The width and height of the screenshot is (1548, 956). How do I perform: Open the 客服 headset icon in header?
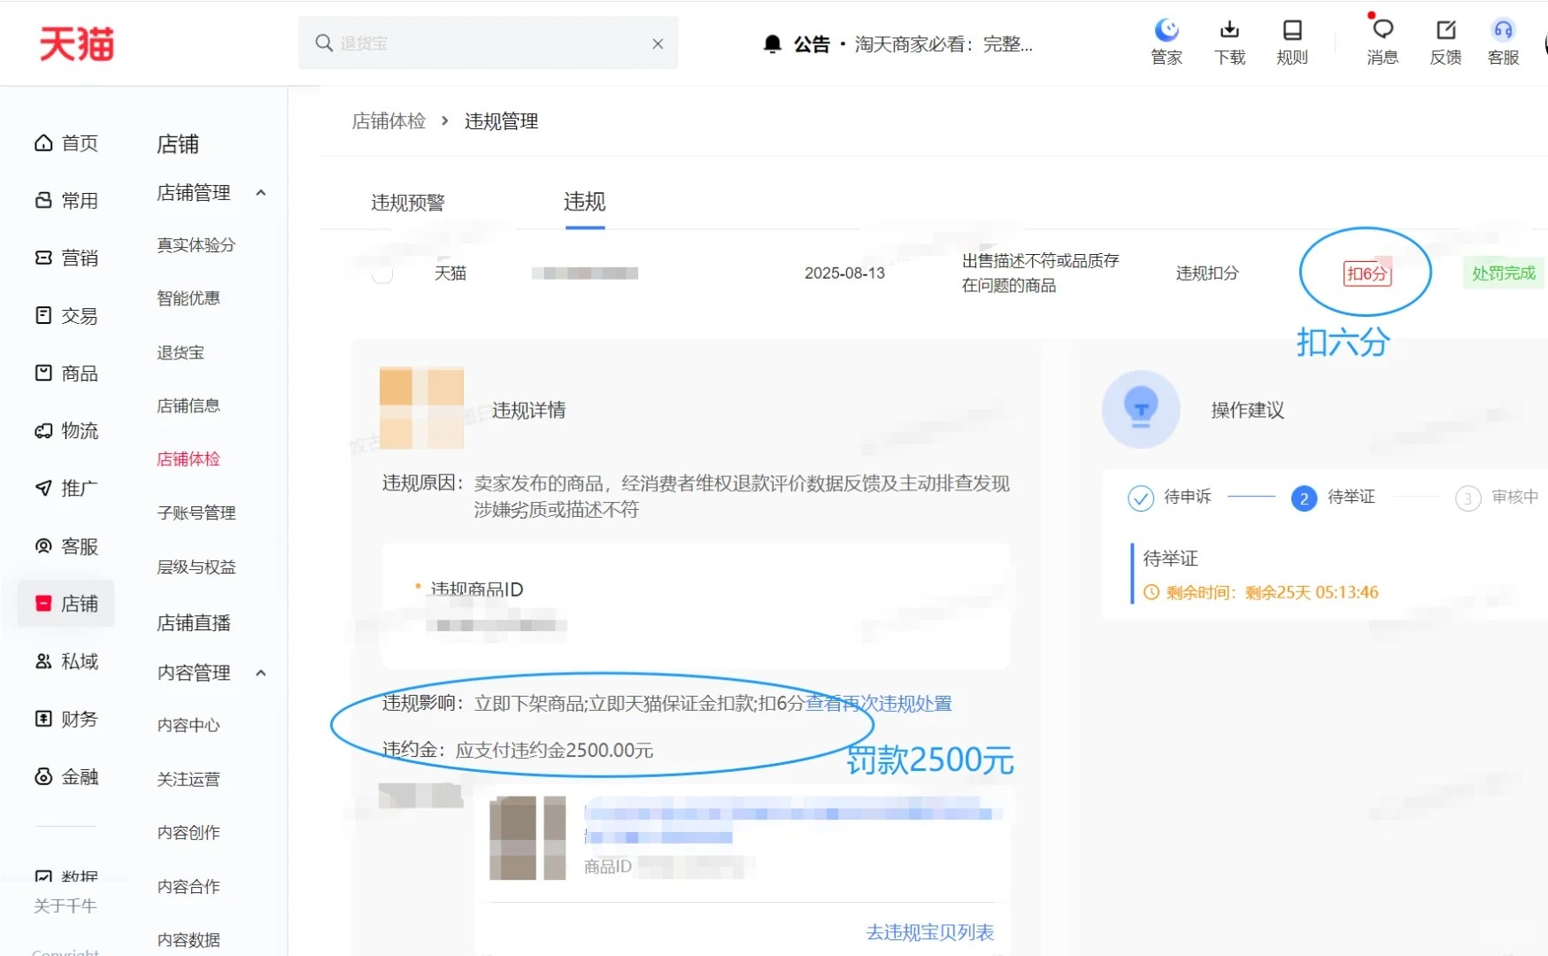1503,42
